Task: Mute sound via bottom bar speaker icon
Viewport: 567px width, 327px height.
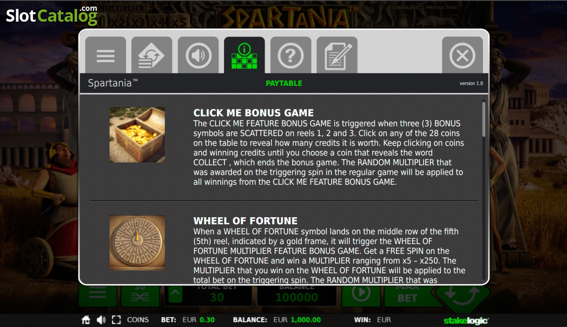Action: pos(101,320)
